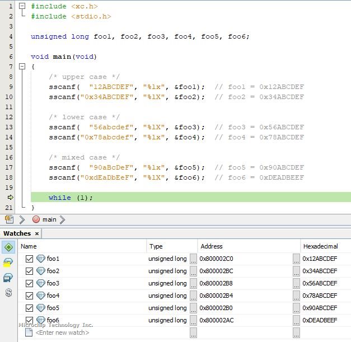Click the Enter new watch field
This screenshot has width=351, height=342.
pyautogui.click(x=62, y=332)
